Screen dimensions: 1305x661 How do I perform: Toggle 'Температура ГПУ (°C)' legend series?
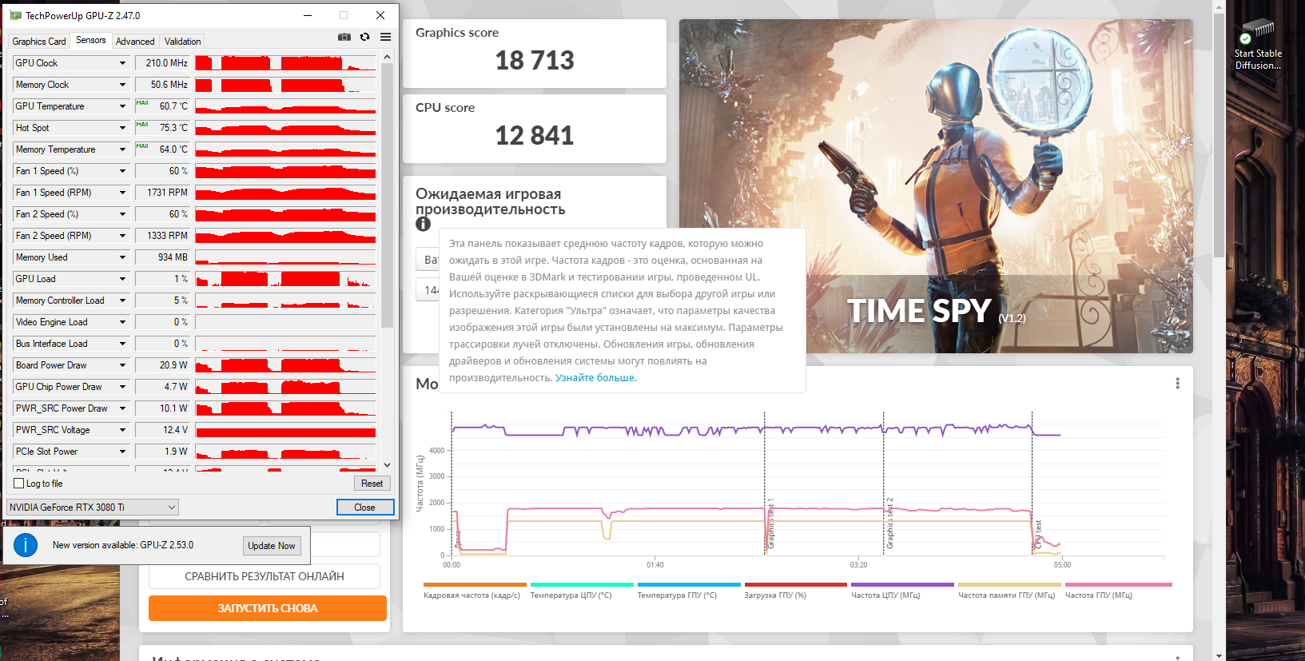(689, 591)
